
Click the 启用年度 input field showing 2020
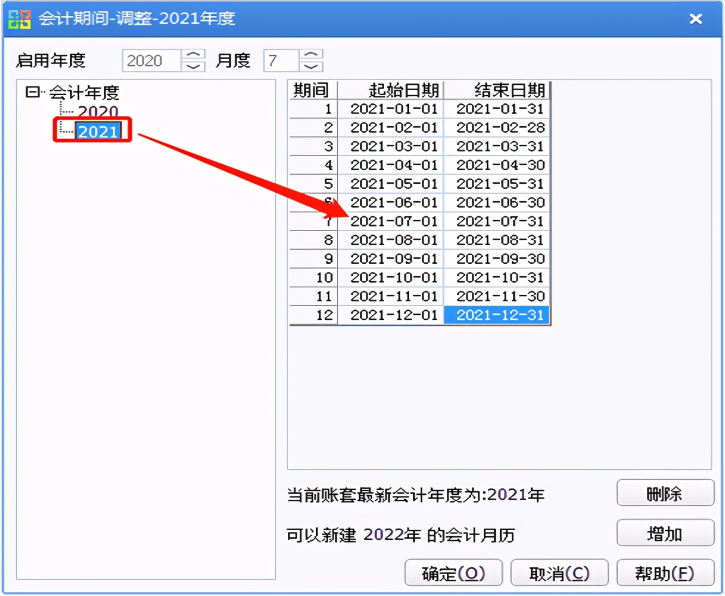coord(152,60)
